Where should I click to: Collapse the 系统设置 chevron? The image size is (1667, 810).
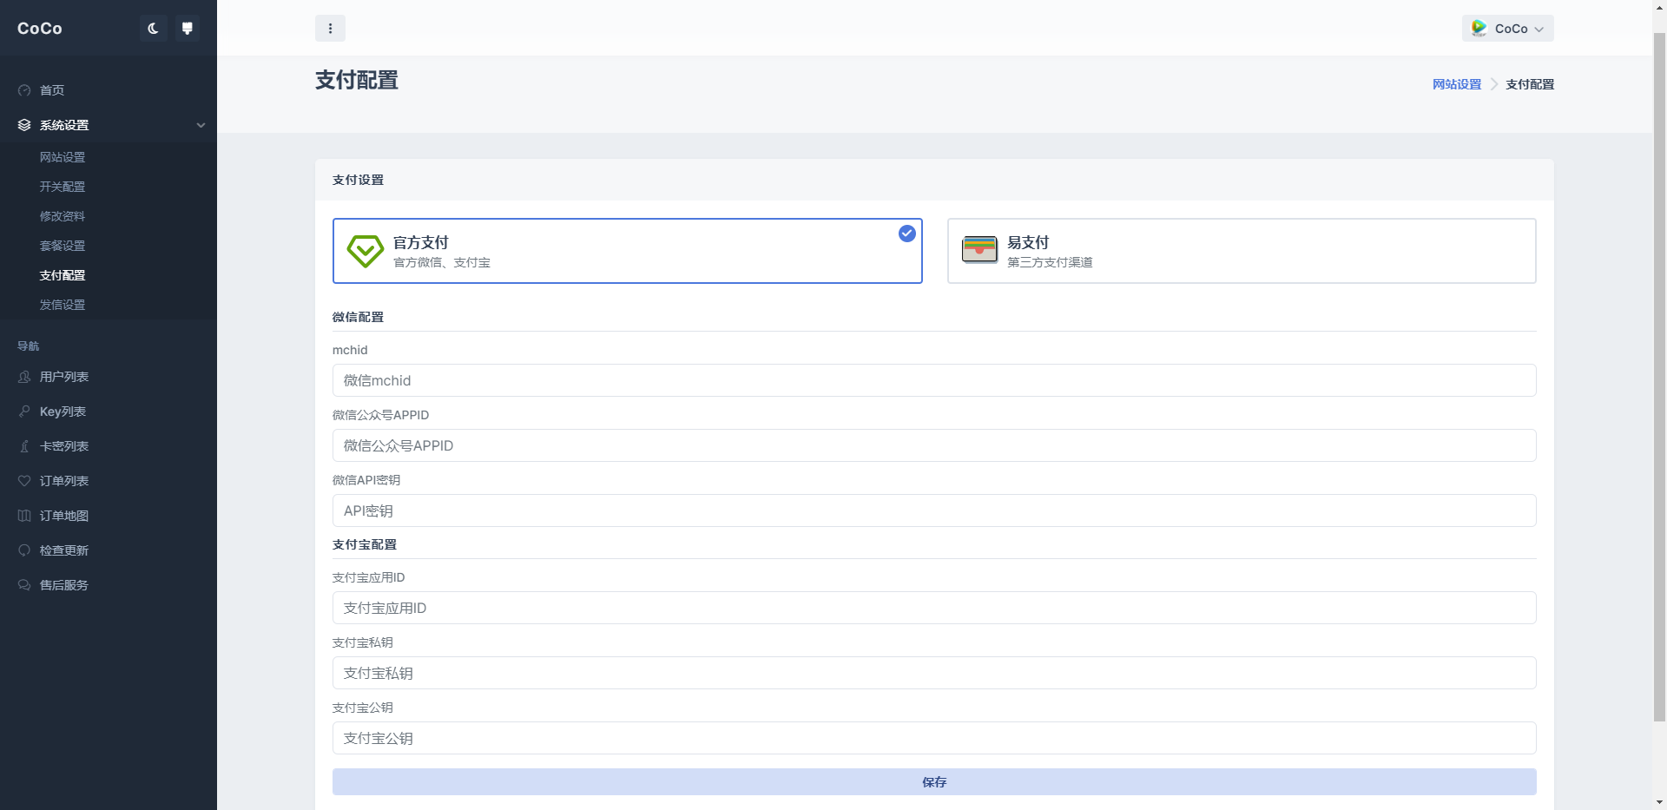coord(201,125)
